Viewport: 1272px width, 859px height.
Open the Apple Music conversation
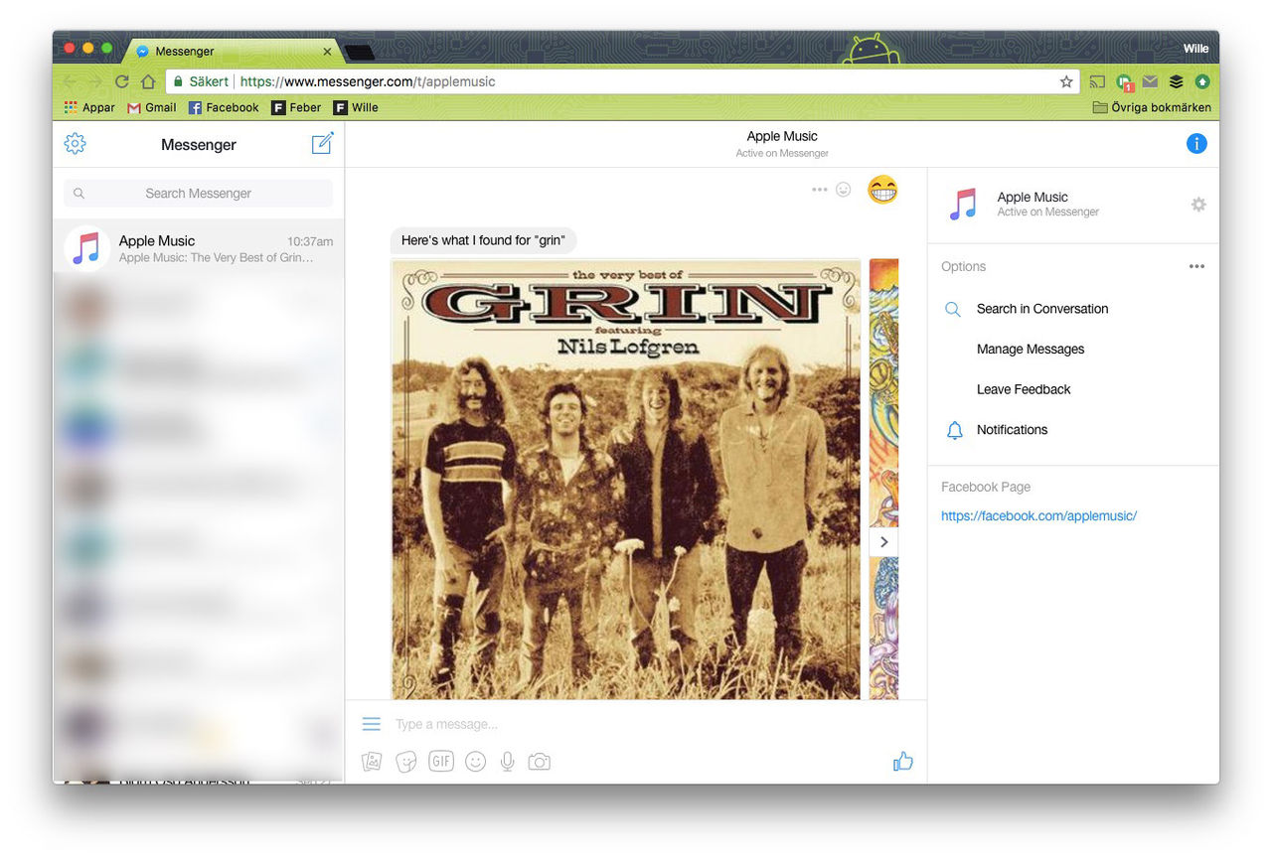[198, 248]
